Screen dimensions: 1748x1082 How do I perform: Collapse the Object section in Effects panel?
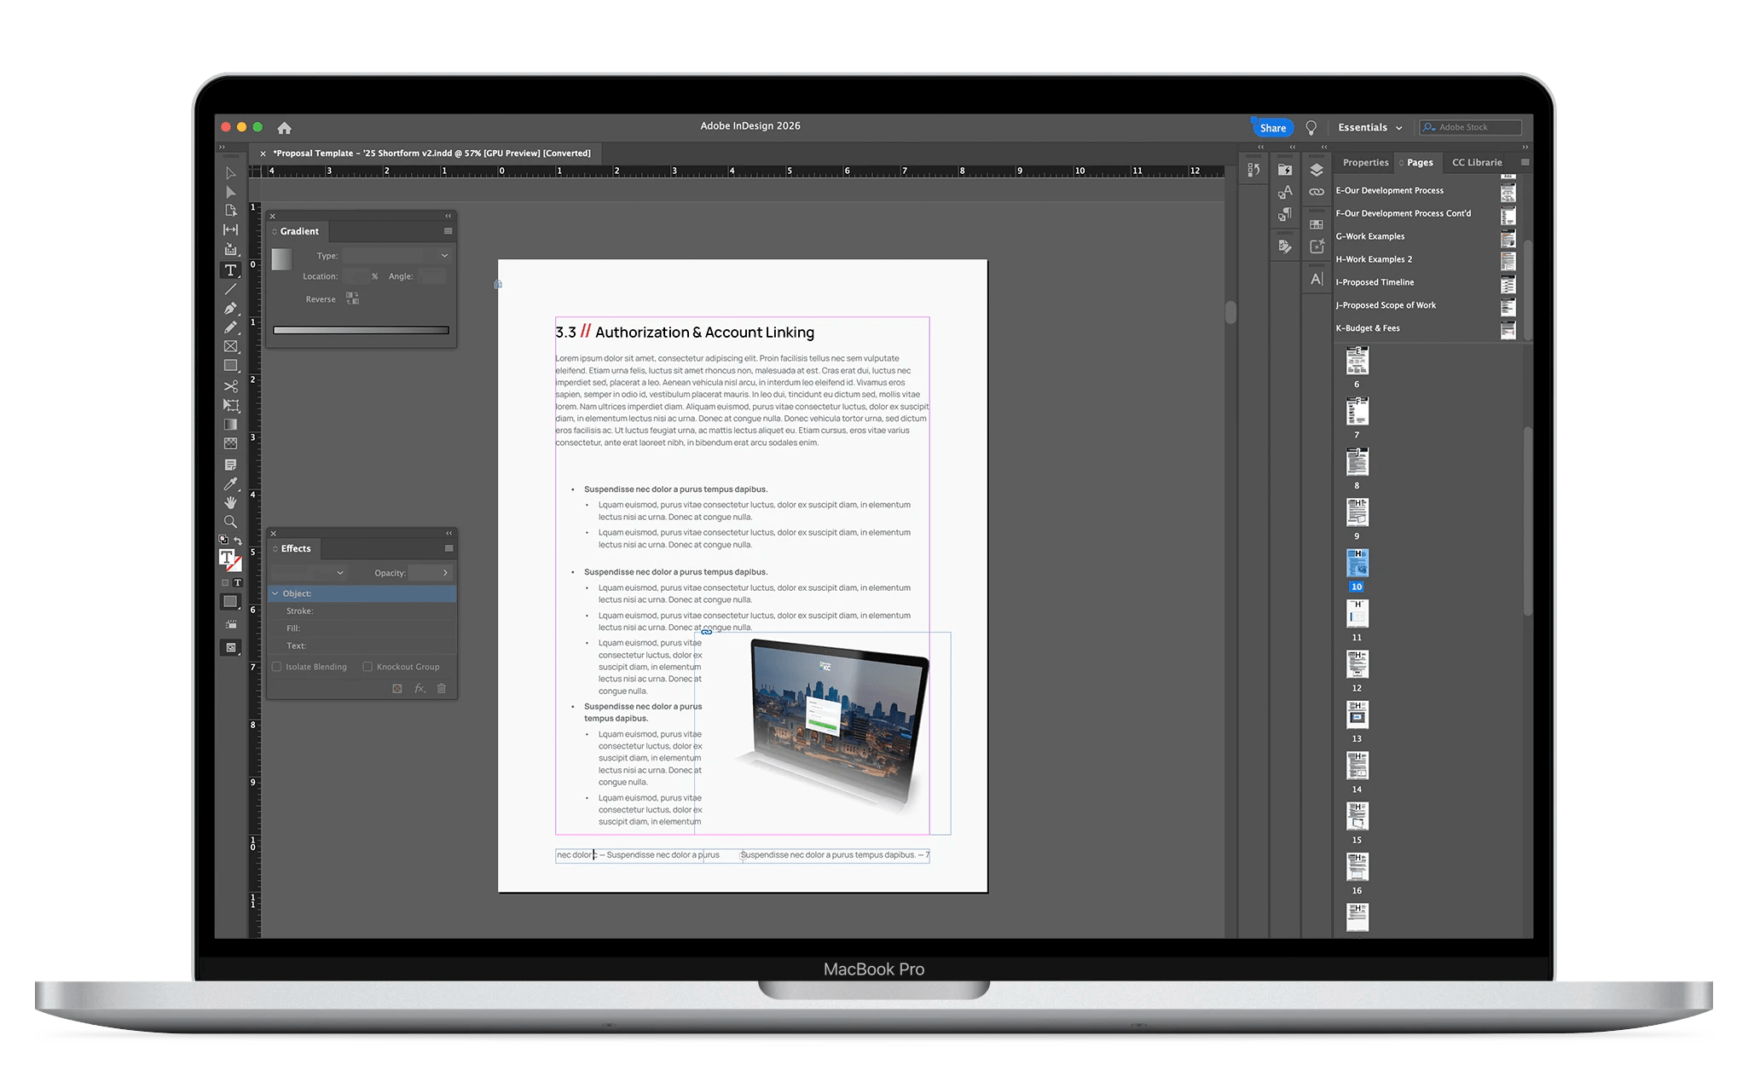click(x=275, y=593)
